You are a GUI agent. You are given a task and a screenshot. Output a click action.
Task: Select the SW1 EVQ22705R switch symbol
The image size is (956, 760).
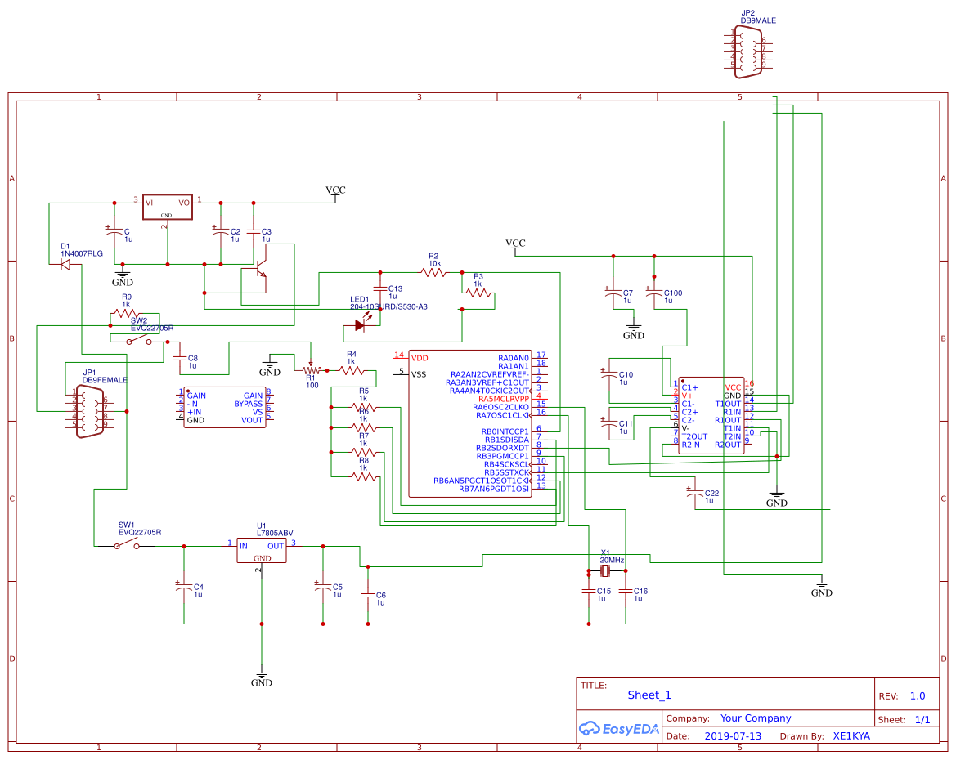click(x=127, y=546)
